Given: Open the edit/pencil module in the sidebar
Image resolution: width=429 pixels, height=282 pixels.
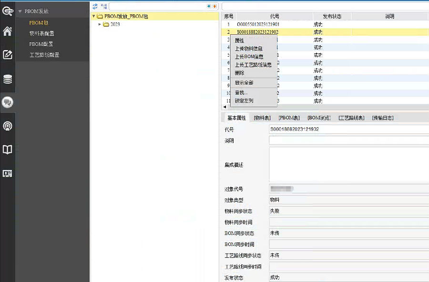Looking at the screenshot, I should 8,54.
